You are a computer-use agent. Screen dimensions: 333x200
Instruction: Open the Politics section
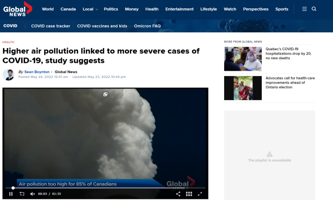point(111,9)
